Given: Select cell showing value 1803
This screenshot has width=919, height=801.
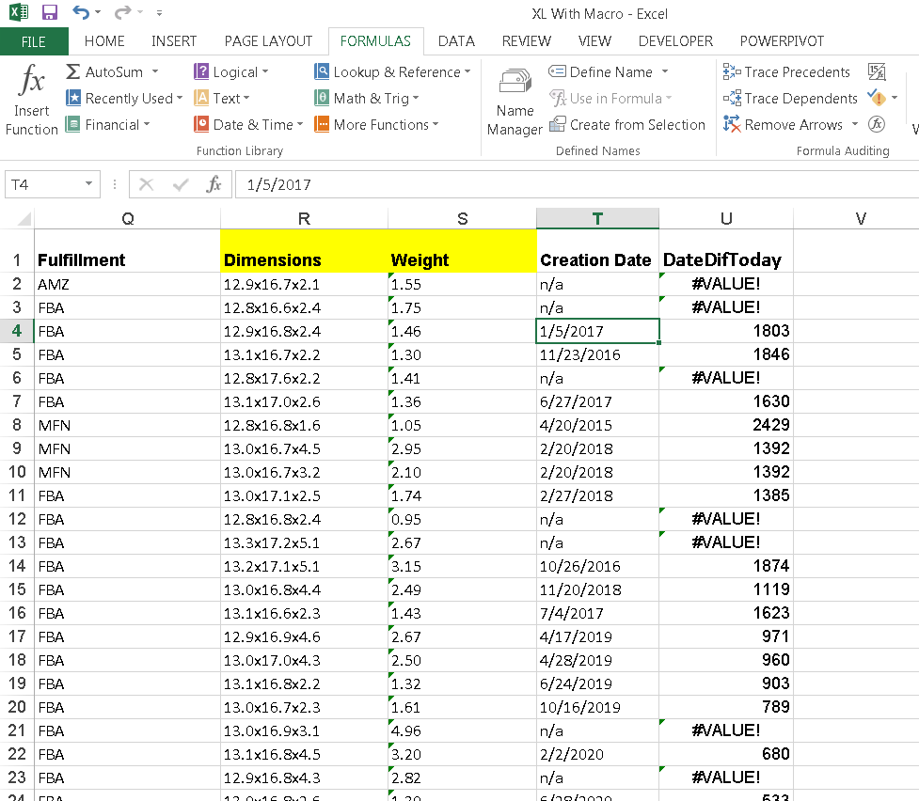Looking at the screenshot, I should 726,331.
